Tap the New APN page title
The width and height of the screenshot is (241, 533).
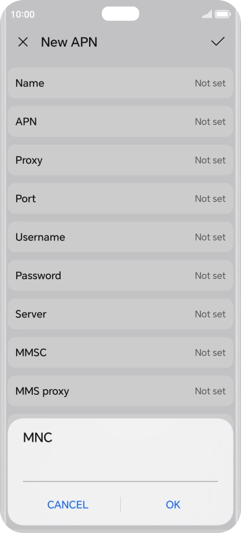coord(69,42)
